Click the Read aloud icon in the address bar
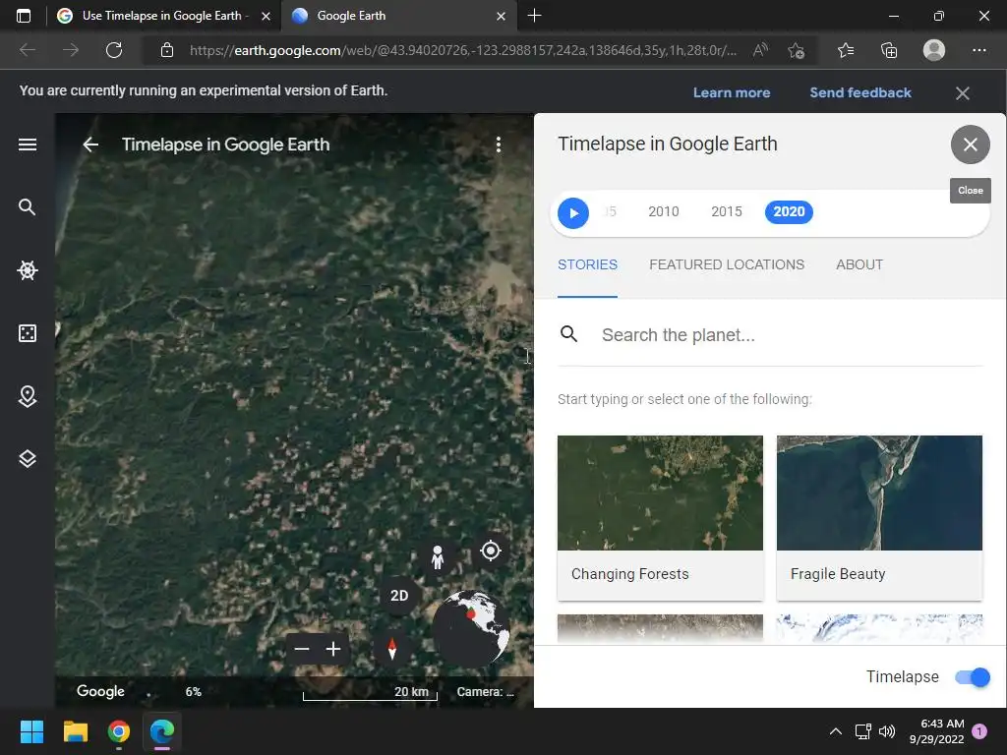Screen dimensions: 1007x755 tap(760, 50)
